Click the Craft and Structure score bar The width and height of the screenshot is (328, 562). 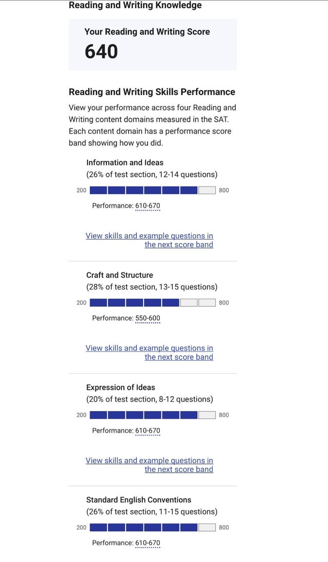click(152, 303)
